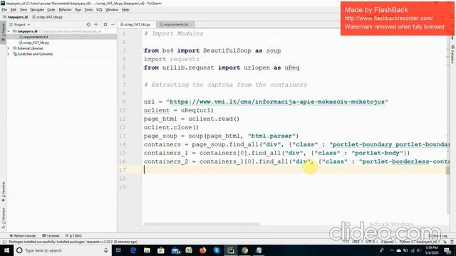
Task: Open file encoding UTF-8 selector
Action: point(370,242)
